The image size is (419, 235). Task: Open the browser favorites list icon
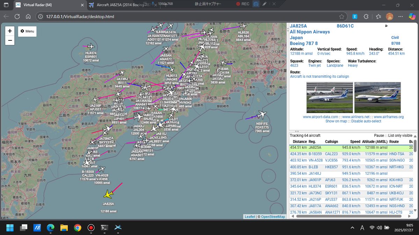click(x=379, y=16)
